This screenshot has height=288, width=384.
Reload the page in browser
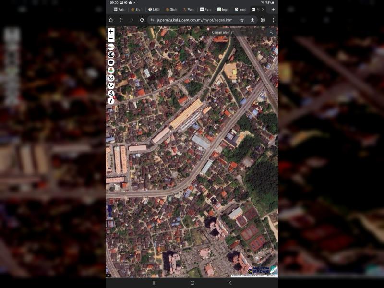142,20
